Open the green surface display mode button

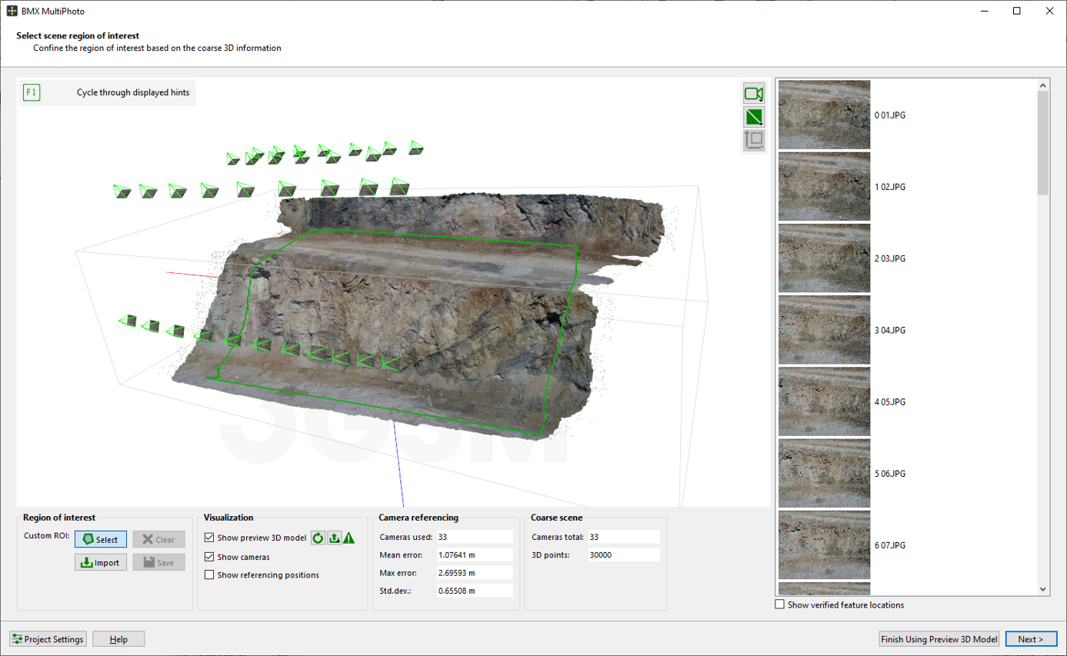click(754, 117)
